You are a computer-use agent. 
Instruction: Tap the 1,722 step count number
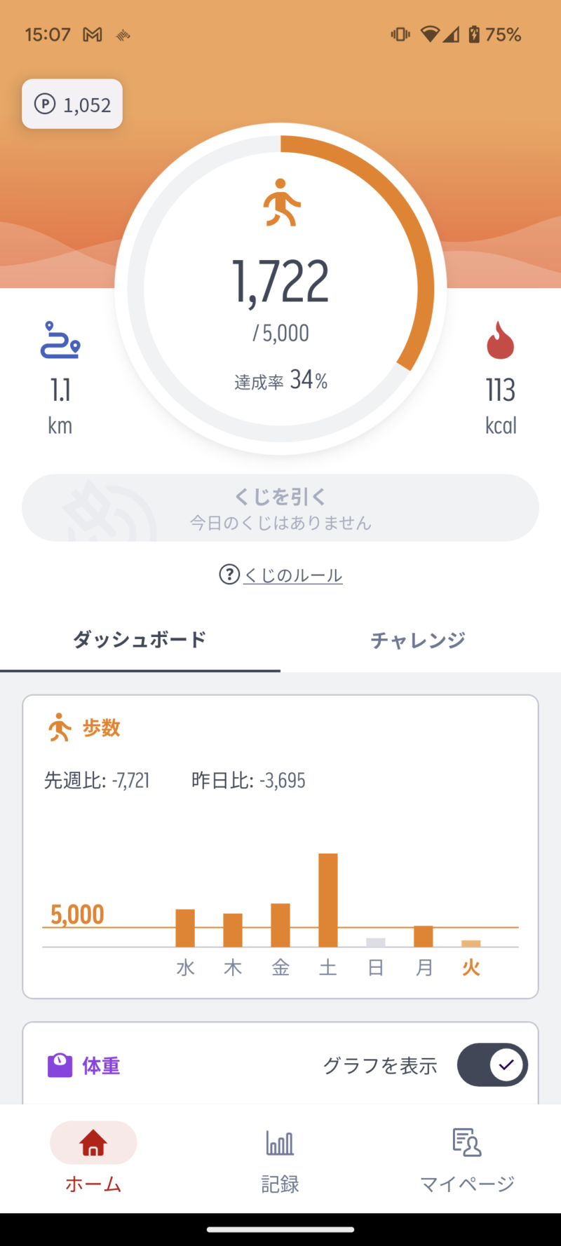click(x=280, y=282)
